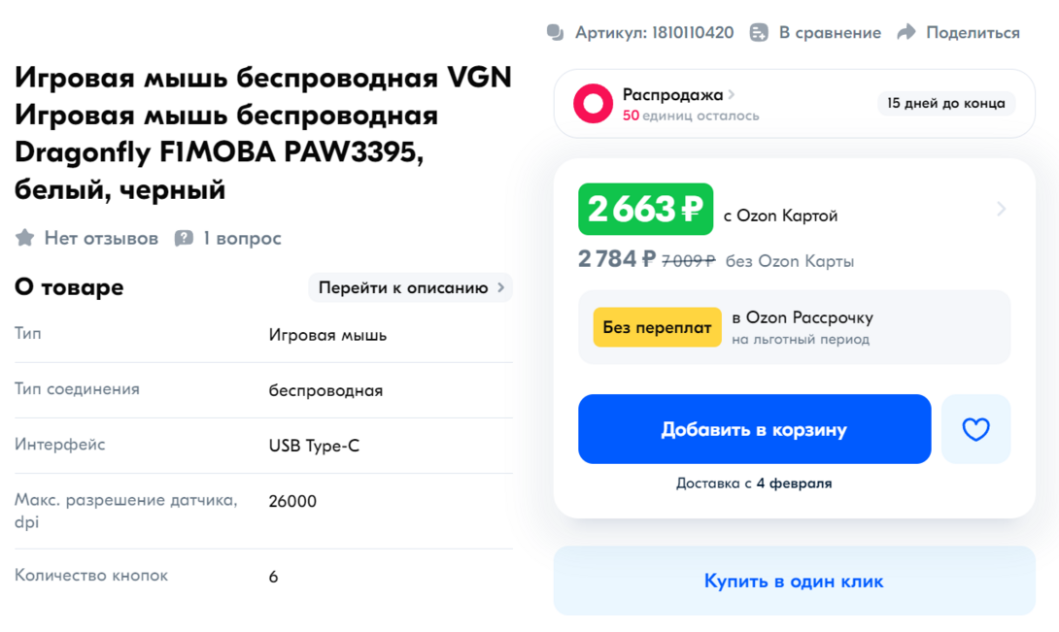This screenshot has height=632, width=1059.
Task: Open the Нет отзывов reviews link
Action: [x=101, y=238]
